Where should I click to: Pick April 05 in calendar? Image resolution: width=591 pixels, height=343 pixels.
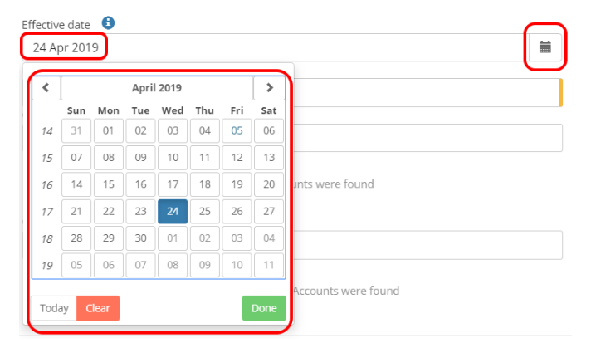point(237,130)
